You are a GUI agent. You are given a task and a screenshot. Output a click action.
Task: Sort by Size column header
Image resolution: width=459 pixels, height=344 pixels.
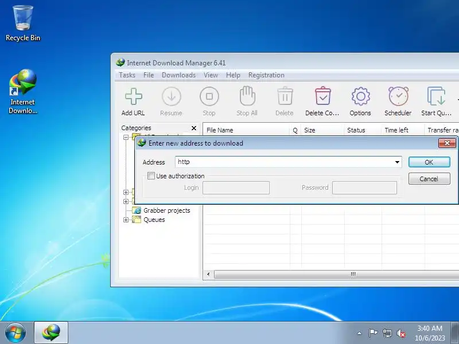322,130
